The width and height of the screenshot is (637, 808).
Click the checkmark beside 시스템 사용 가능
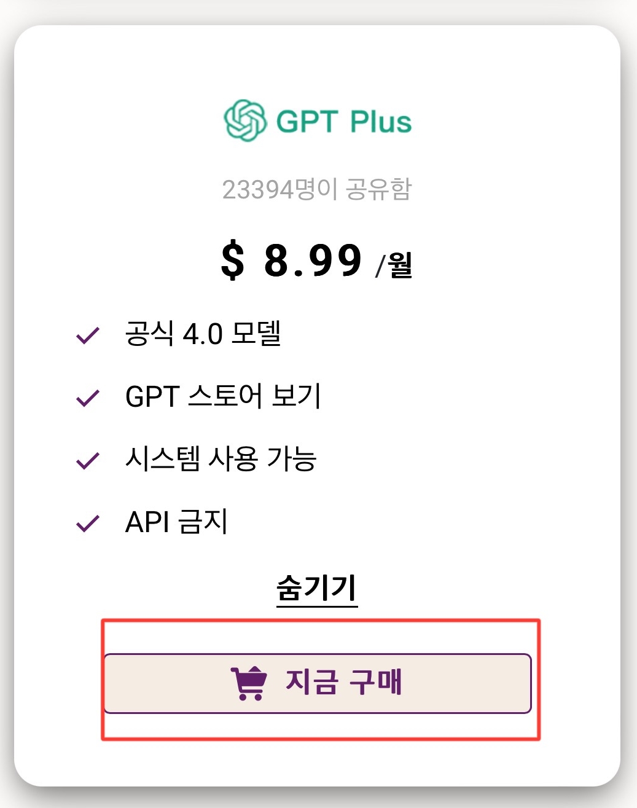[89, 460]
